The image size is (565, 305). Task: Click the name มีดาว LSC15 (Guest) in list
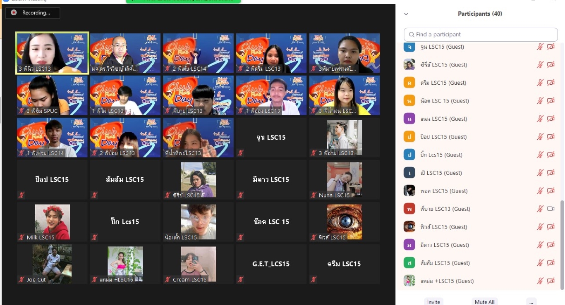(x=444, y=245)
